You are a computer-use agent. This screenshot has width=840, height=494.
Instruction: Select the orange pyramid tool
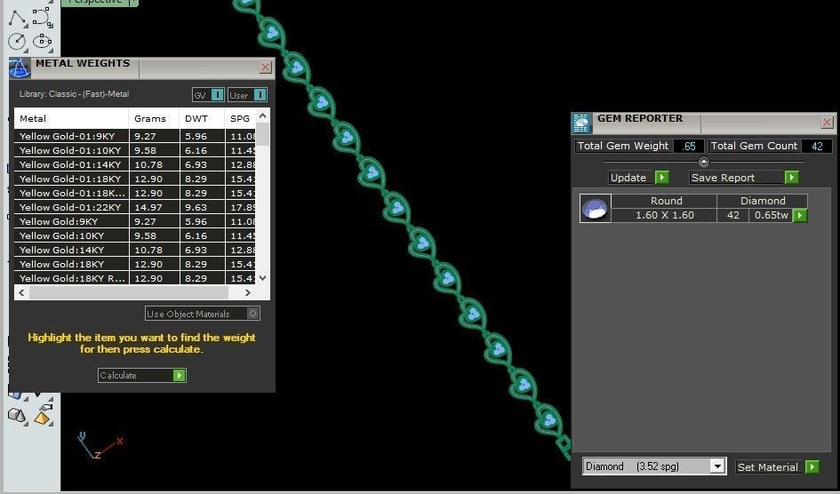click(x=43, y=415)
